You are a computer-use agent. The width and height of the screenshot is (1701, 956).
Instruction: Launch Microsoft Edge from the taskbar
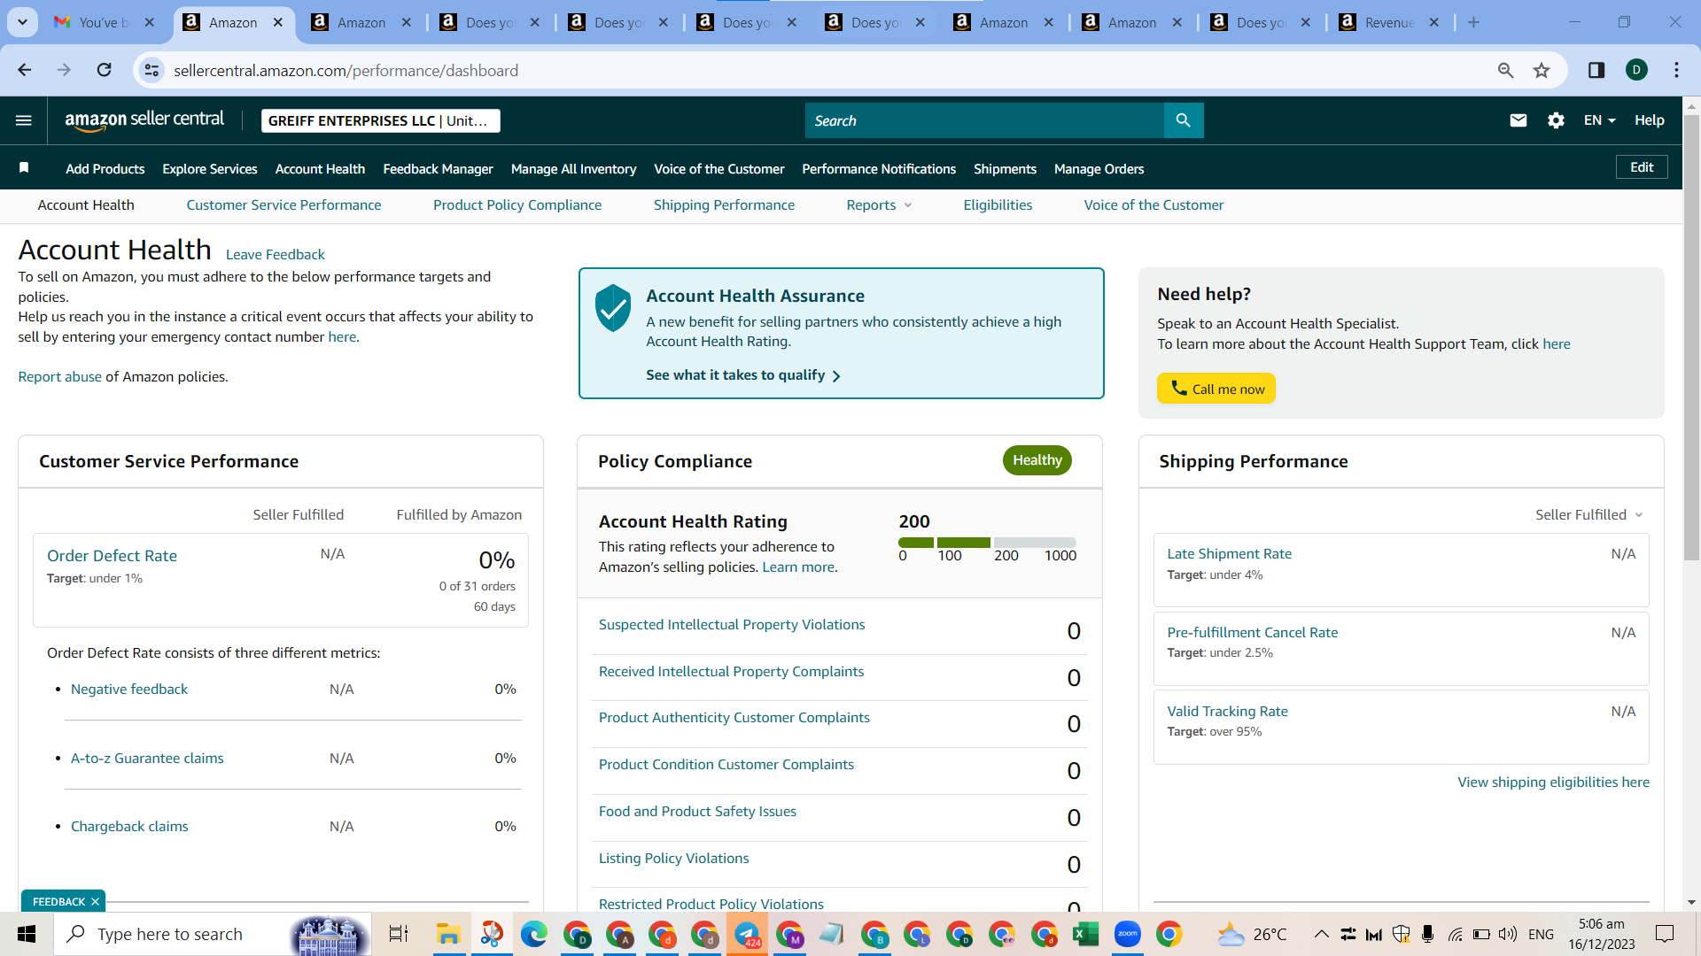(533, 934)
